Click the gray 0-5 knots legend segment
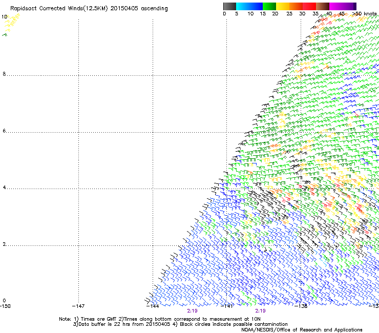The image size is (379, 333). 229,6
